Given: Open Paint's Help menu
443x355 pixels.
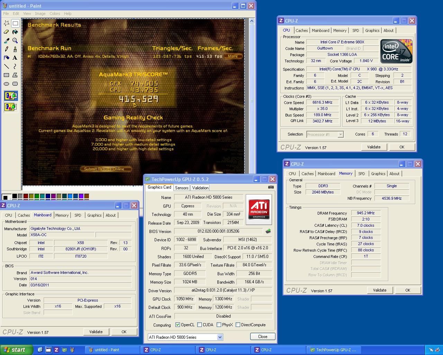Looking at the screenshot, I should 68,14.
